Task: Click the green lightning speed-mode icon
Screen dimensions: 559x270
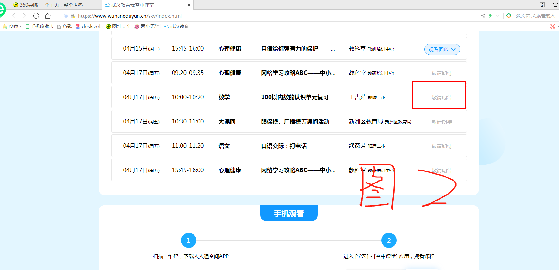Action: 490,15
